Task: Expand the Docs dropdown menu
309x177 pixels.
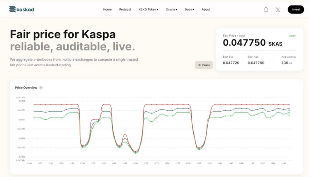Action: tap(189, 10)
